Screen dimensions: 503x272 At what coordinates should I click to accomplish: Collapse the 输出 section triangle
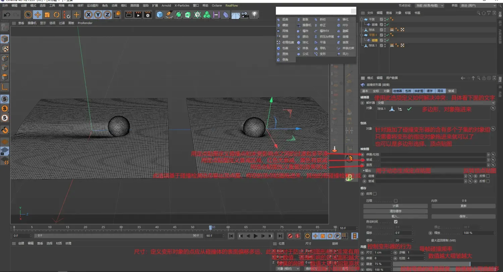[364, 171]
